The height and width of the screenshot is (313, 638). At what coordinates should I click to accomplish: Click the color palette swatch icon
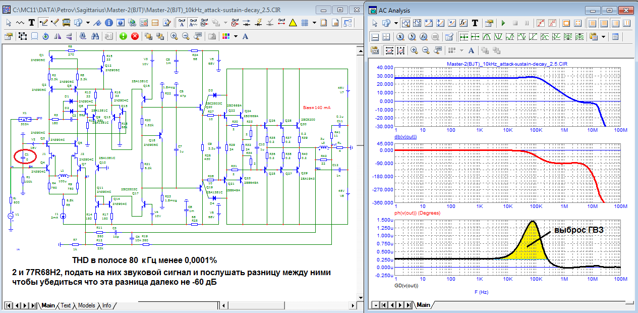coord(226,36)
